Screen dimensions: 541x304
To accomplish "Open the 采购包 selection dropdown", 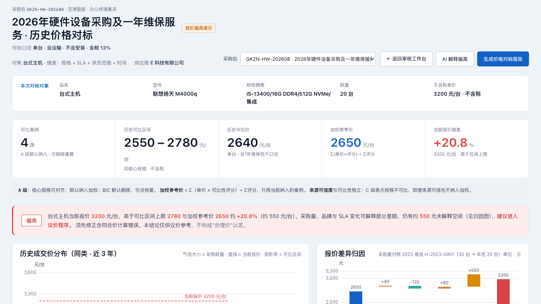I will click(308, 59).
